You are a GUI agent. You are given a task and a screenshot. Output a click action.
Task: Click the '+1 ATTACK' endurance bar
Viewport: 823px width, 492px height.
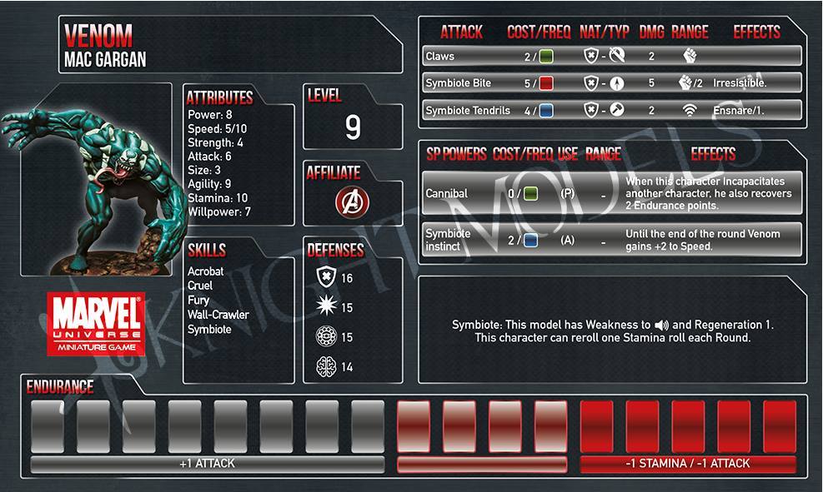pyautogui.click(x=208, y=464)
